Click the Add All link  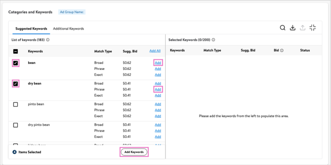click(x=155, y=51)
